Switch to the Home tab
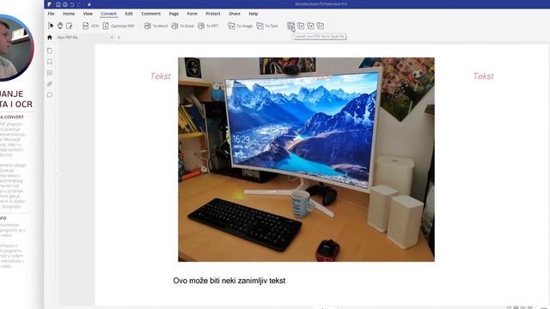The width and height of the screenshot is (550, 309). pos(69,14)
